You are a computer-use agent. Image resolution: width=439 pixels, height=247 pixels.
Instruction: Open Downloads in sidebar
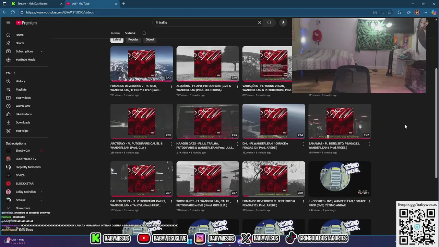pyautogui.click(x=23, y=122)
